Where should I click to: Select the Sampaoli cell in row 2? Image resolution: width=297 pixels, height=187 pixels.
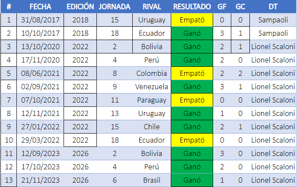click(x=273, y=33)
